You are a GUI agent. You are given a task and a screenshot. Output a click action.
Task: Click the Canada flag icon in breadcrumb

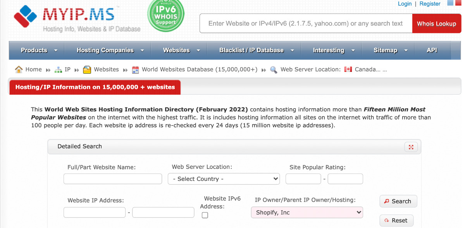[x=348, y=70]
